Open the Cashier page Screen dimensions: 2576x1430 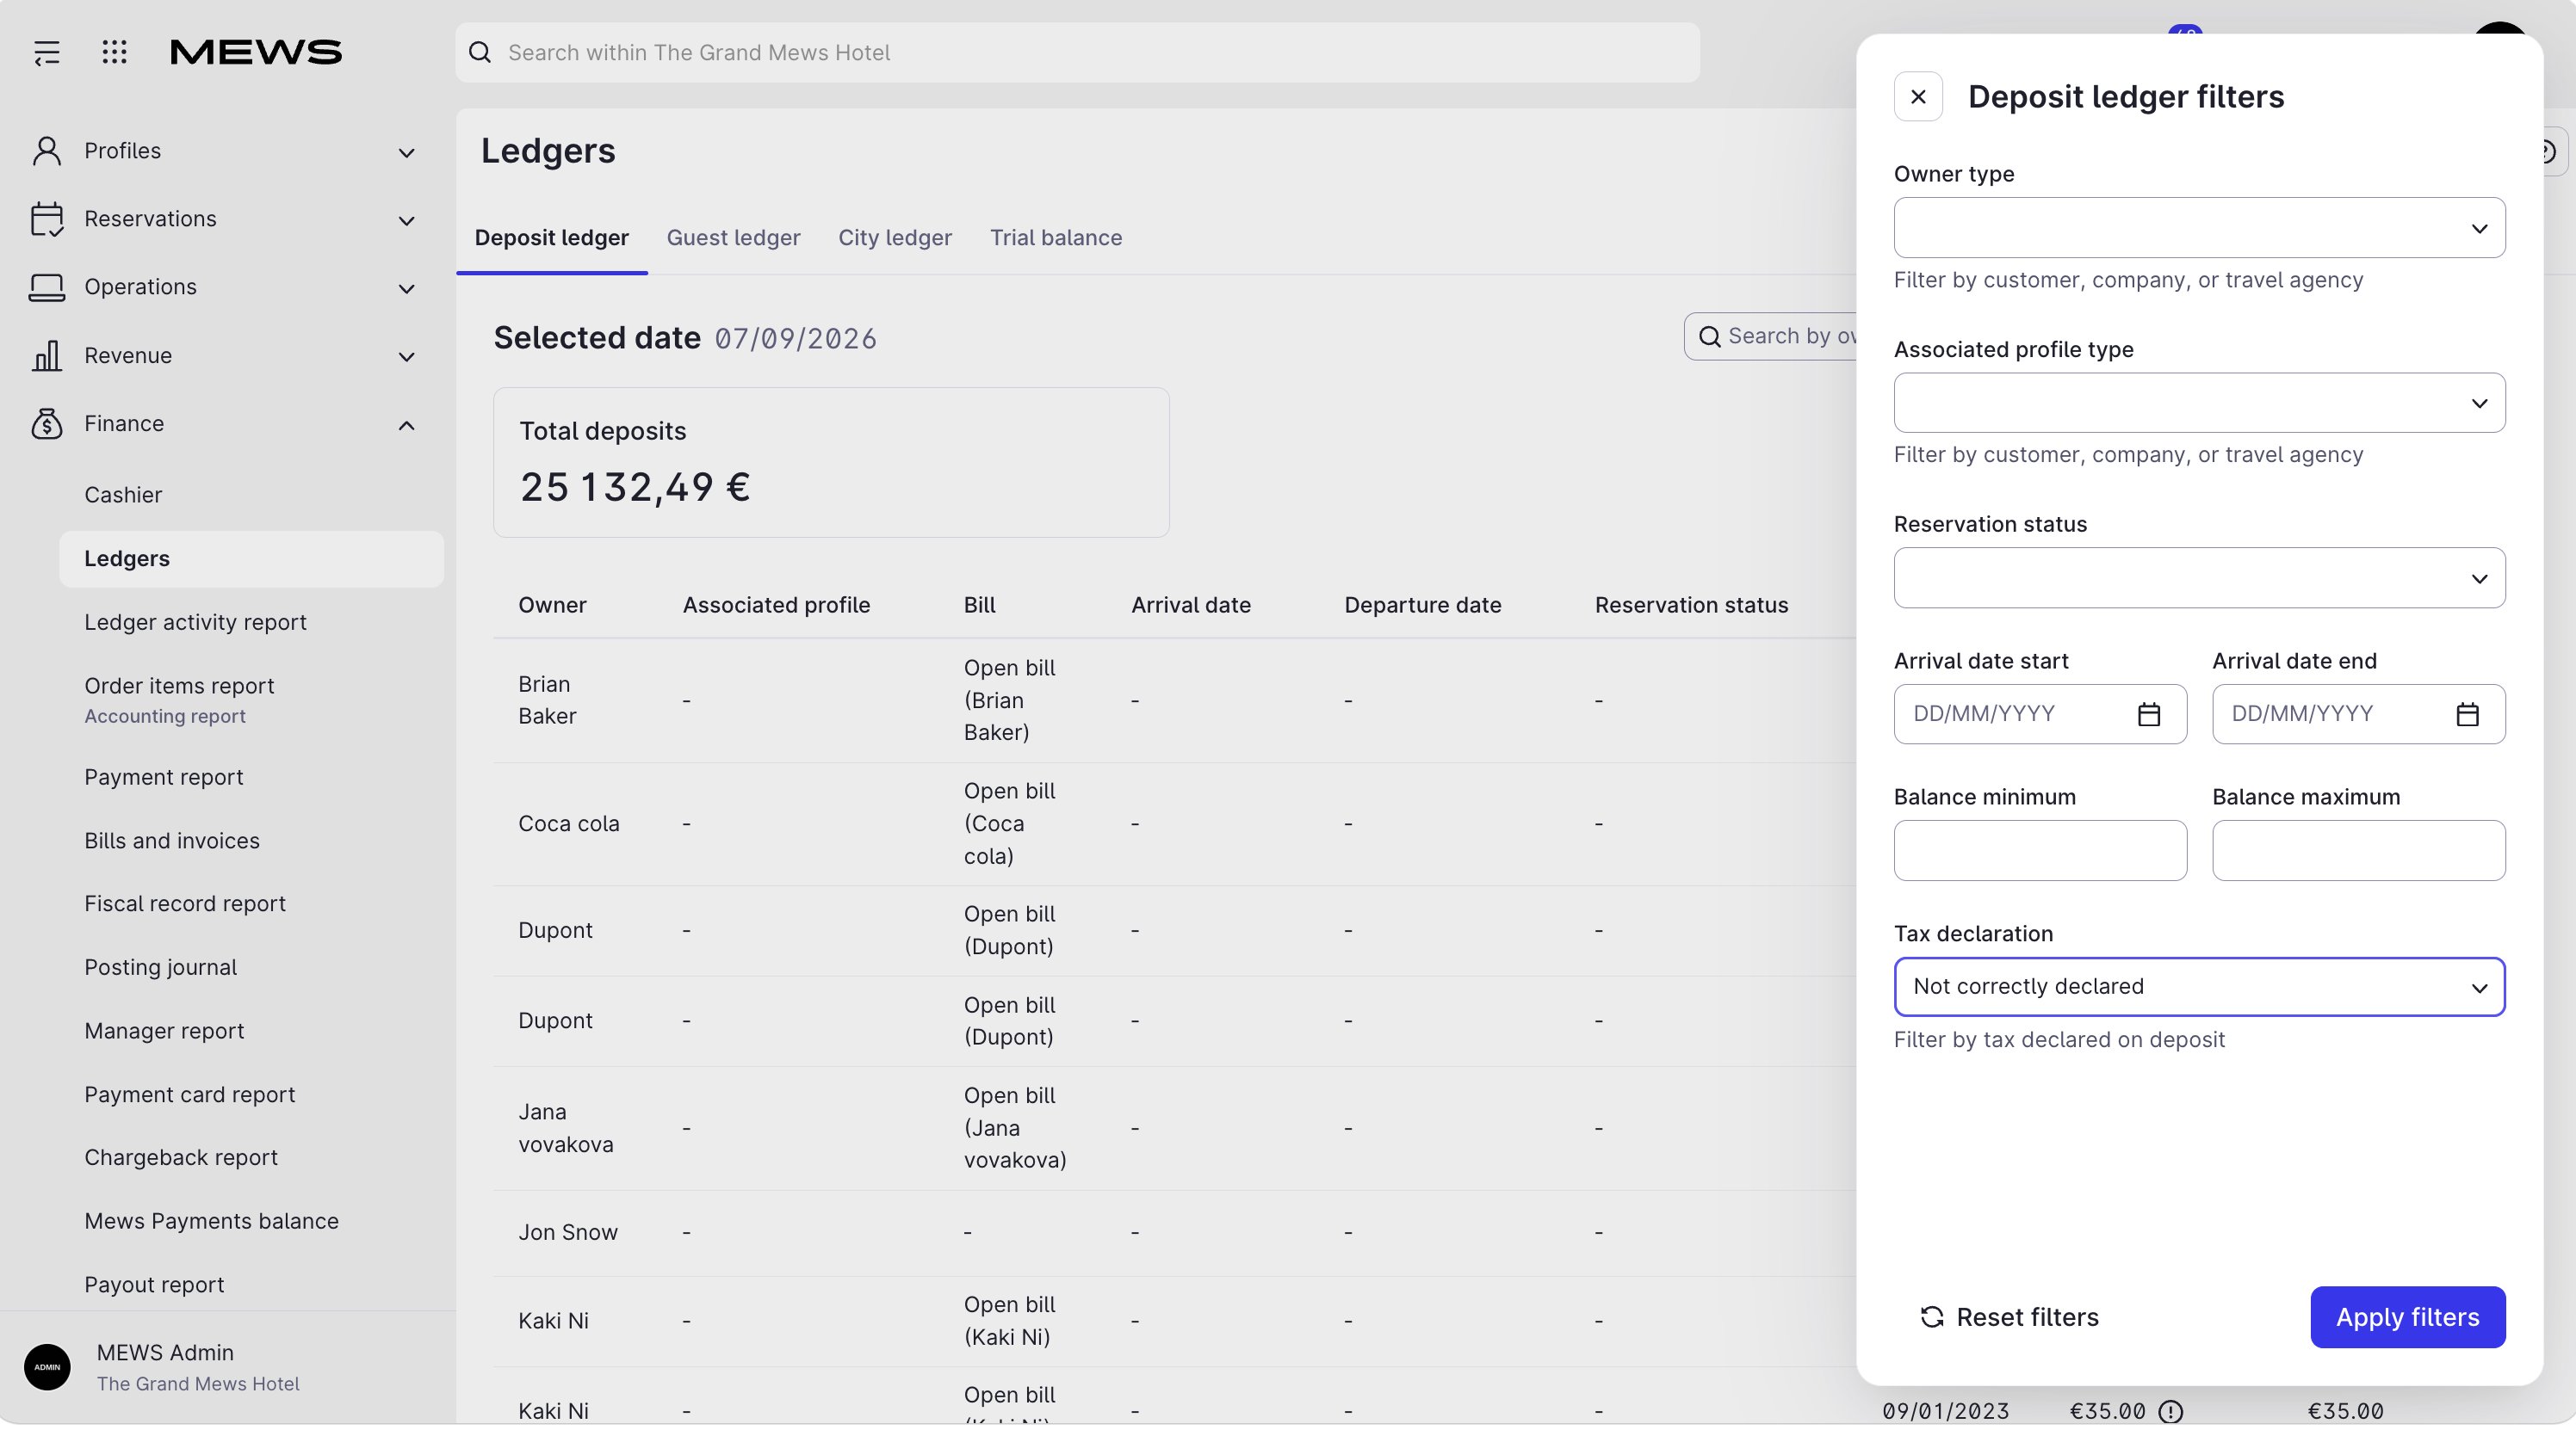tap(123, 495)
